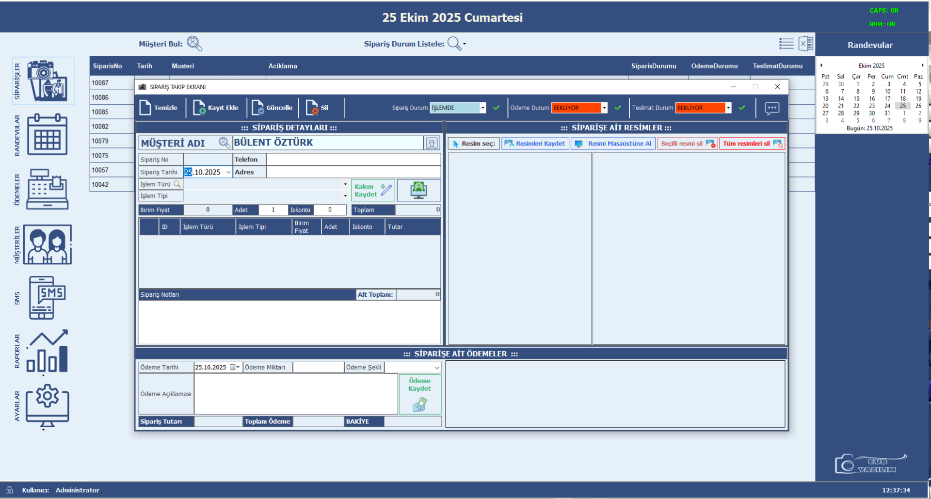Click the Excel export icon

(x=805, y=44)
